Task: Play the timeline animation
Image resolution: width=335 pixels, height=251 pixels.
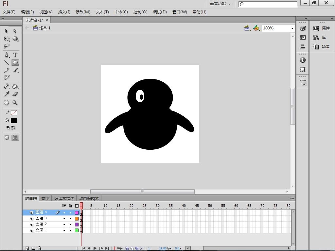Action: click(x=95, y=248)
